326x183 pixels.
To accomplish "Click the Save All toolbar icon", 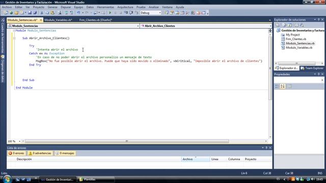I will (35, 13).
